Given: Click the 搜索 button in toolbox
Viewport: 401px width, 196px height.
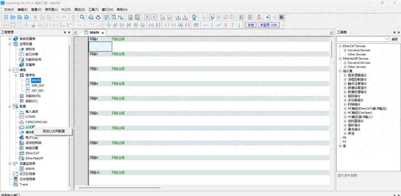Looking at the screenshot, I should click(395, 39).
